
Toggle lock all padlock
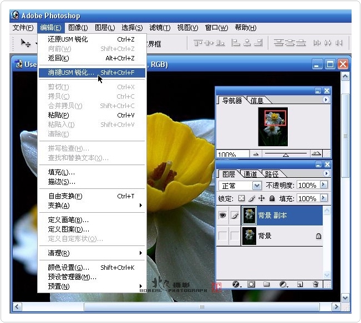pyautogui.click(x=272, y=198)
